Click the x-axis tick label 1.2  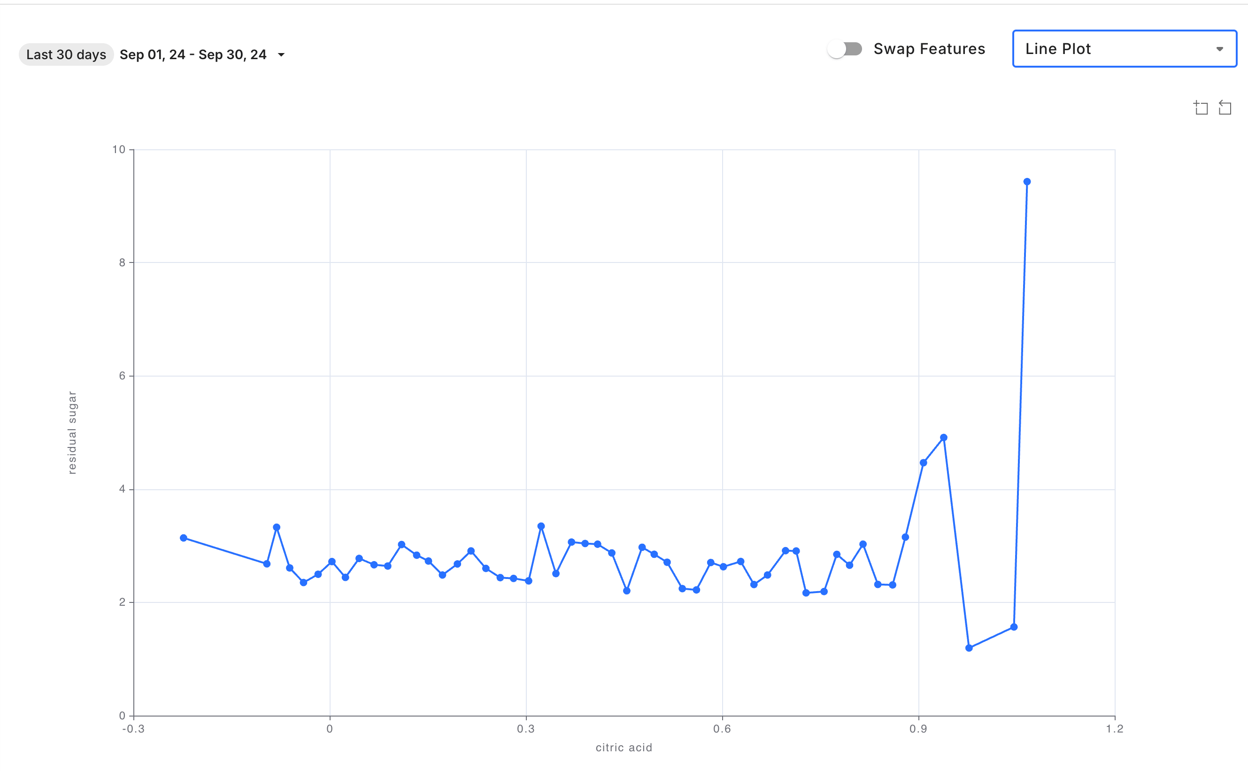click(x=1115, y=729)
